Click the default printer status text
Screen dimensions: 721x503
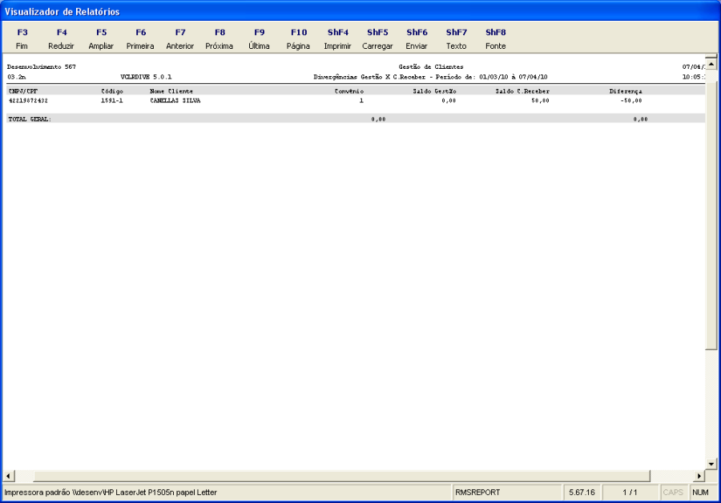[111, 493]
